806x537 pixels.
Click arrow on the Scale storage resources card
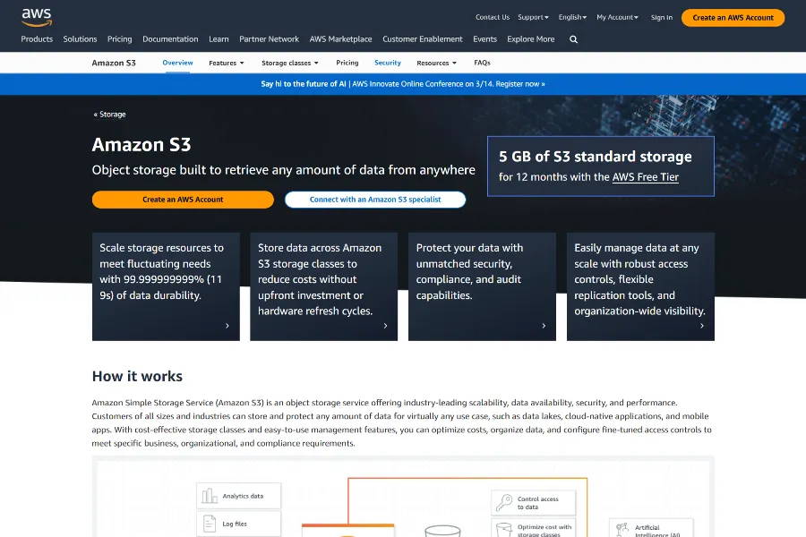click(x=227, y=326)
